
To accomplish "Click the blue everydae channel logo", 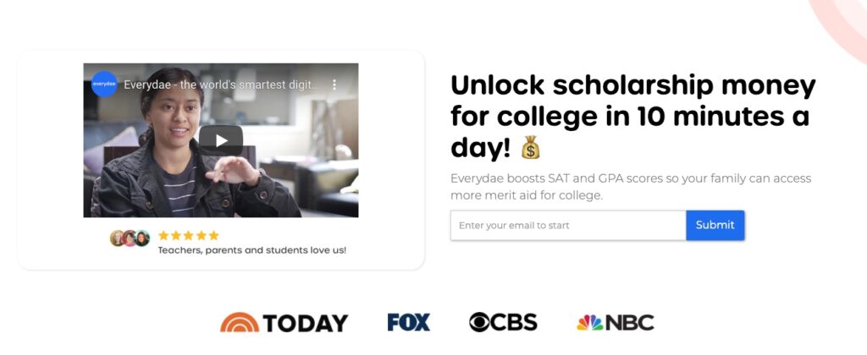I will pos(104,84).
